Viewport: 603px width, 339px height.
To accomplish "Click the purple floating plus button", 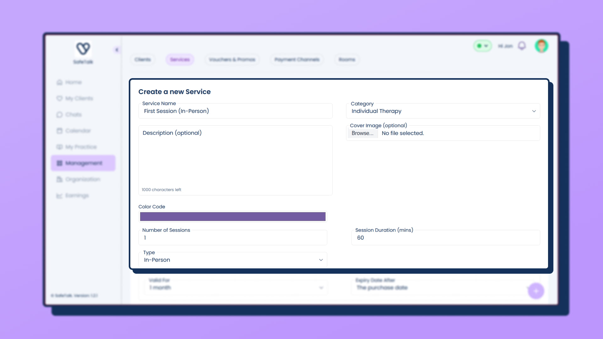I will pos(536,291).
